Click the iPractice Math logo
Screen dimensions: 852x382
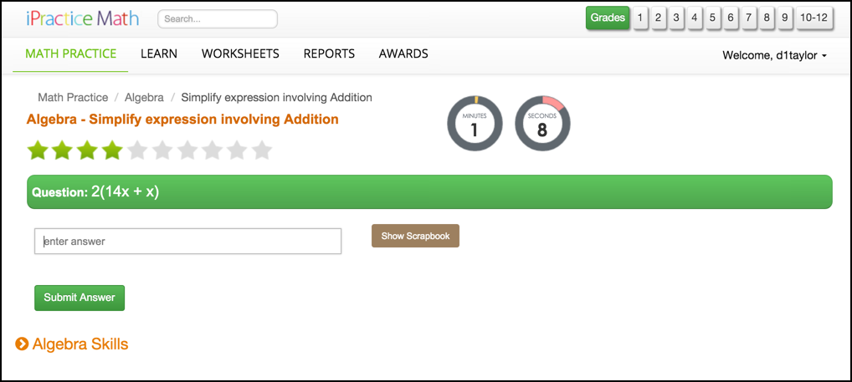click(83, 18)
